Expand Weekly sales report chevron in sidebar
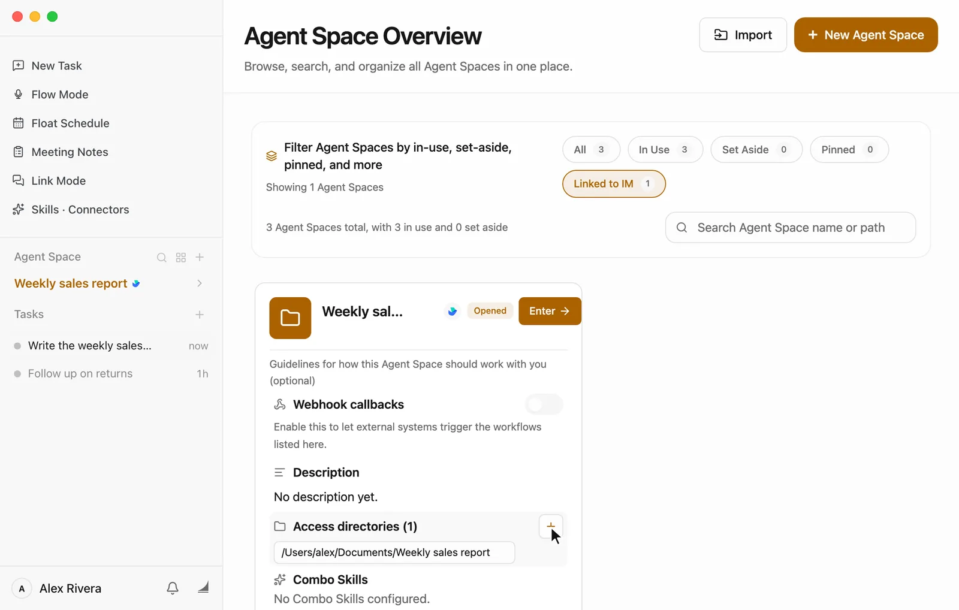Viewport: 959px width, 610px height. click(200, 283)
